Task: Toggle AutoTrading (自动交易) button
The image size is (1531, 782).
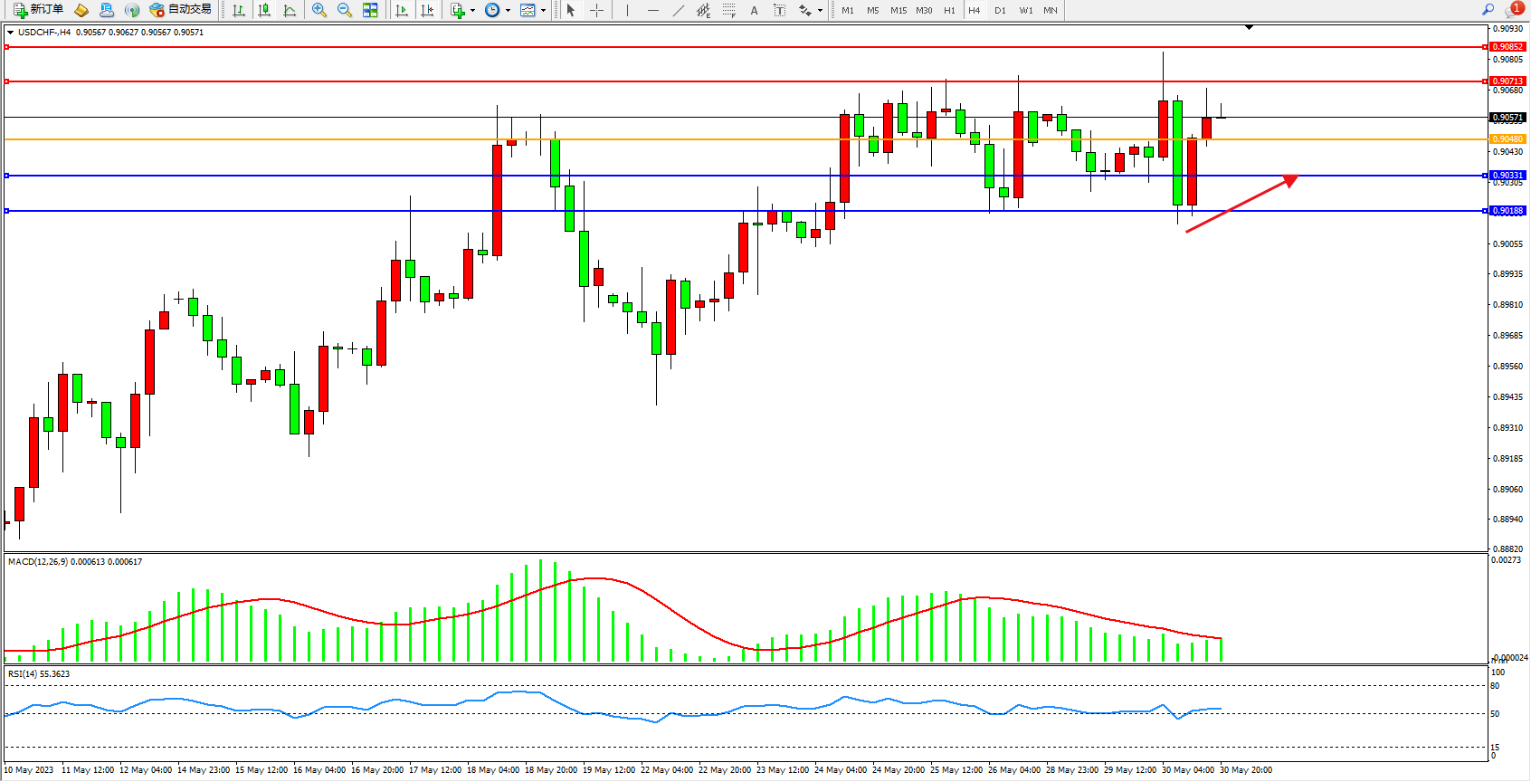Action: [x=180, y=10]
